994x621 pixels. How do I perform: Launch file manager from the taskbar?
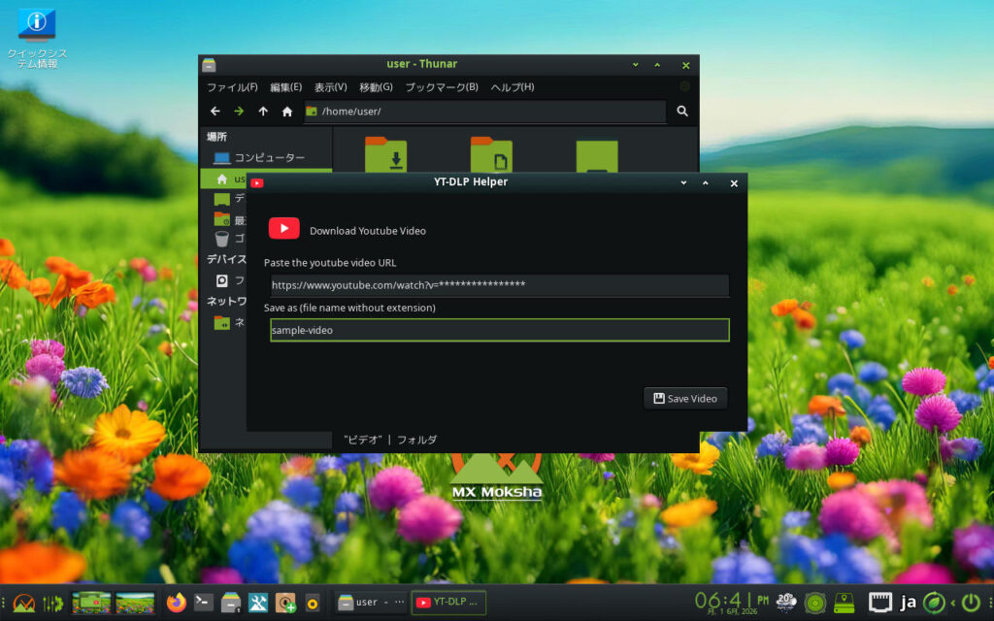click(231, 602)
